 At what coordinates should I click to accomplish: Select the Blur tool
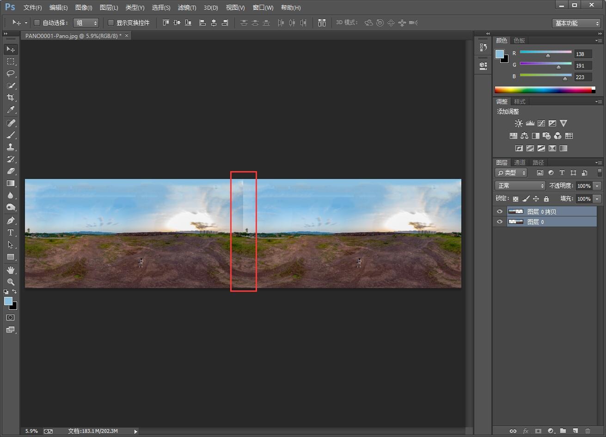(x=11, y=195)
